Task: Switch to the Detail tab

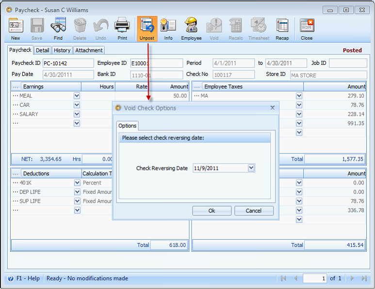Action: click(43, 50)
